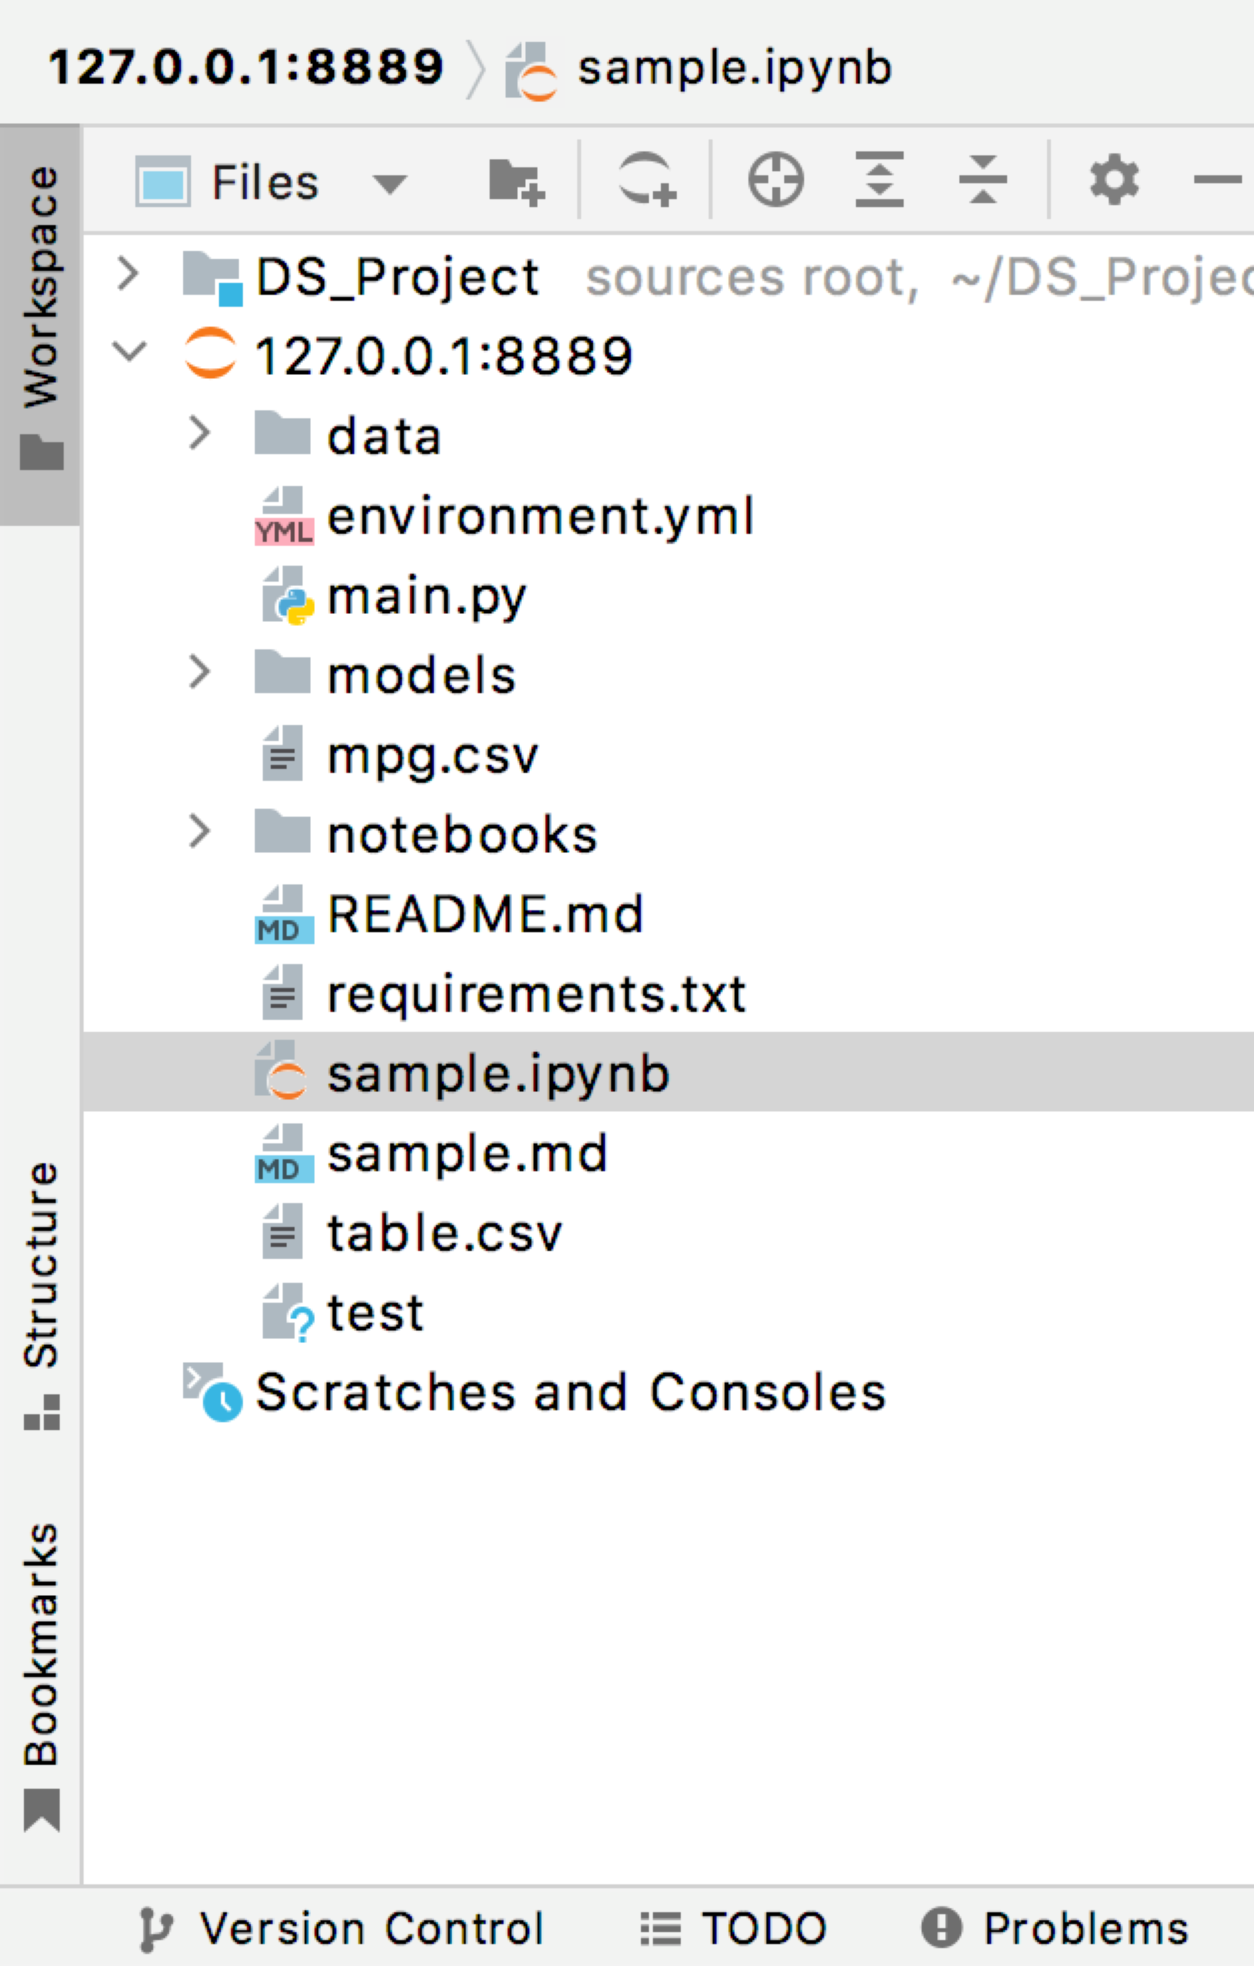Toggle the Workspace tool window
The height and width of the screenshot is (1966, 1254).
click(x=40, y=319)
